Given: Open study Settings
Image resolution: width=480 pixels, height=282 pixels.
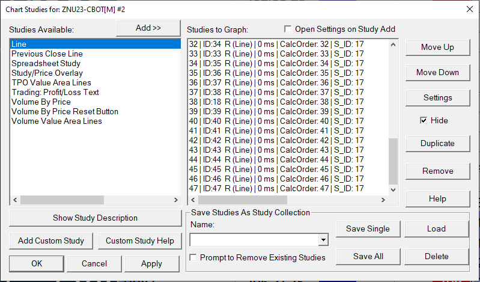Looking at the screenshot, I should click(437, 97).
